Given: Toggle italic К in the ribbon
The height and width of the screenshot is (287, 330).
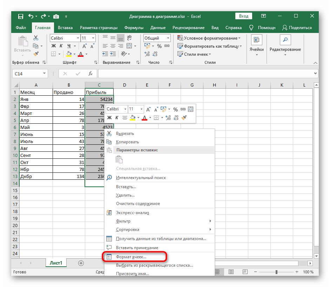Looking at the screenshot, I should [x=61, y=46].
